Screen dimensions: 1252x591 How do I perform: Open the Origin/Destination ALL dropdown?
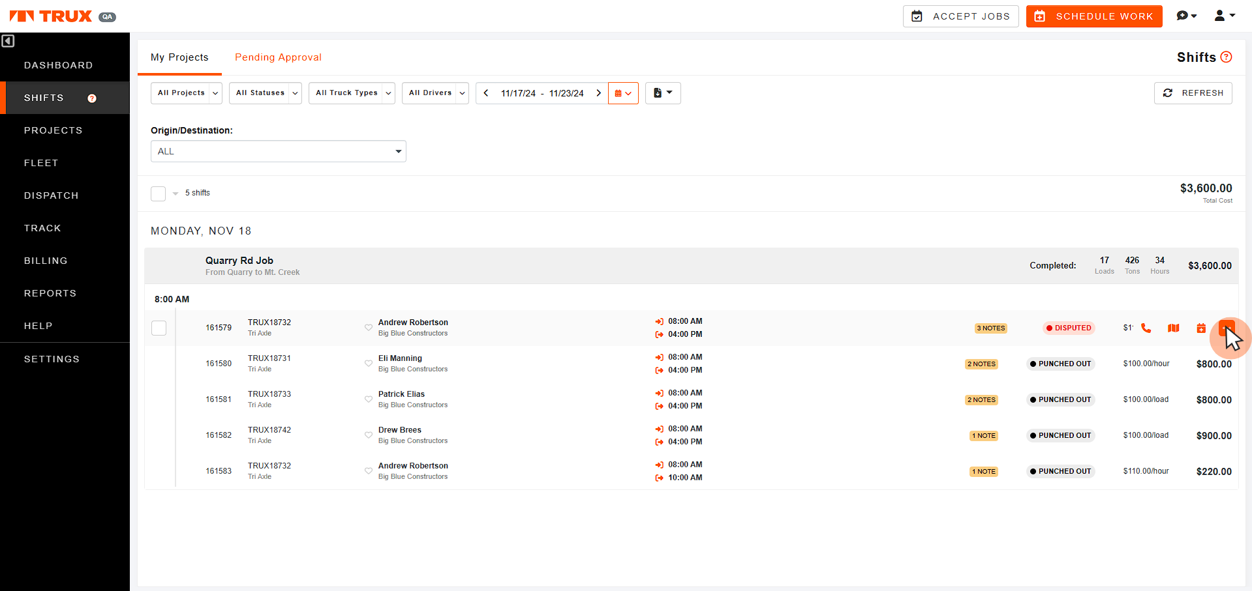click(x=279, y=151)
